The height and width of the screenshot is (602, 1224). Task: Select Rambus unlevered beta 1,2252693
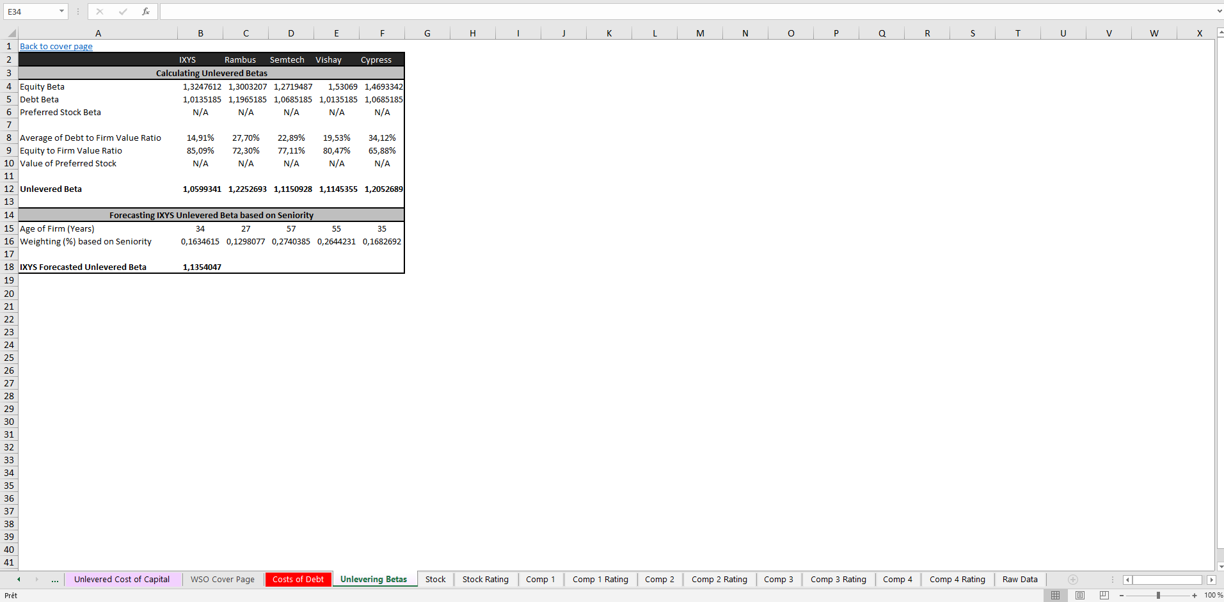pos(246,189)
